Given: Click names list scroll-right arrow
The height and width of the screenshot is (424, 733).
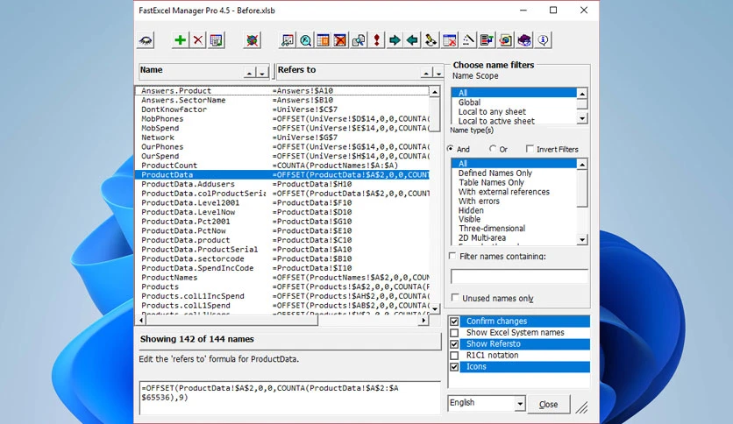Looking at the screenshot, I should 424,321.
